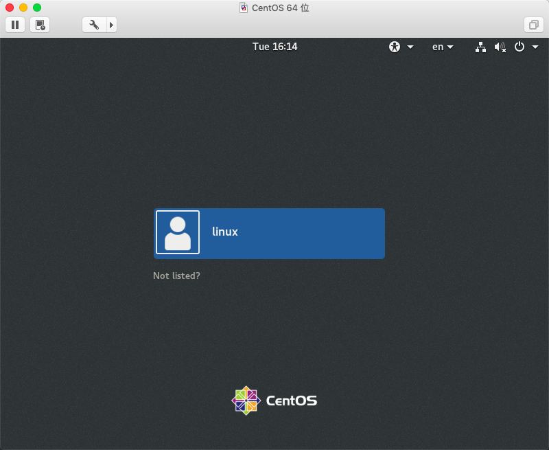Expand the accessibility menu arrow

(x=410, y=47)
